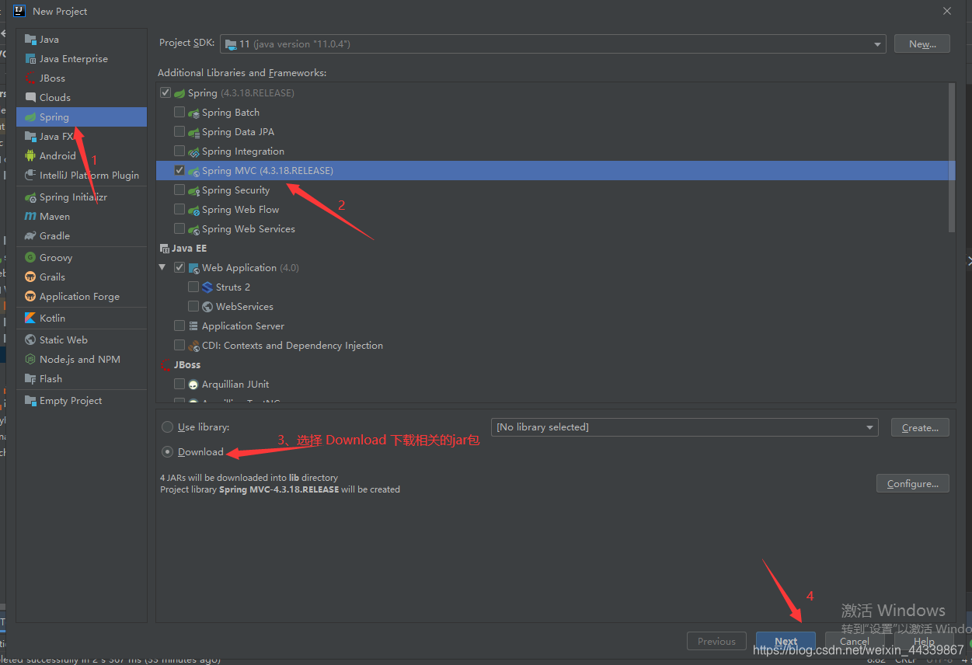The image size is (972, 665).
Task: Check the Arquillian JUnit checkbox
Action: (x=179, y=384)
